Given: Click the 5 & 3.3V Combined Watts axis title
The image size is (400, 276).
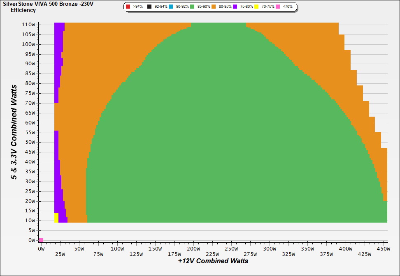Looking at the screenshot, I should [x=14, y=132].
